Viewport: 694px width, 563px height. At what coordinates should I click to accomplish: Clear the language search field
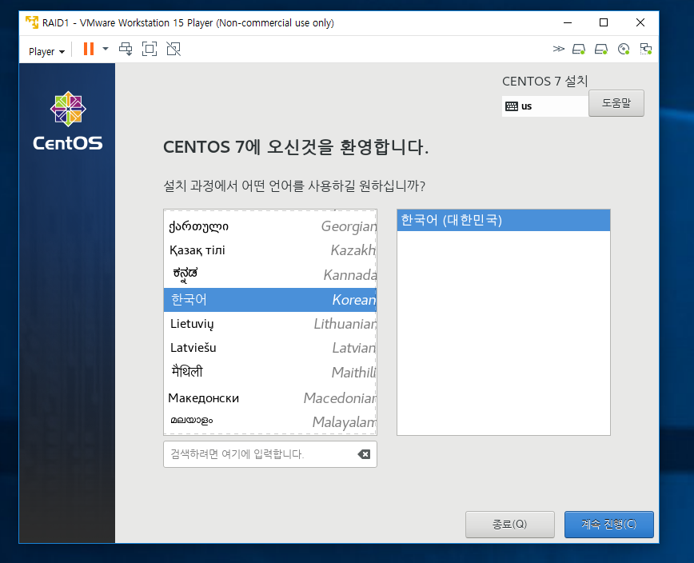364,454
